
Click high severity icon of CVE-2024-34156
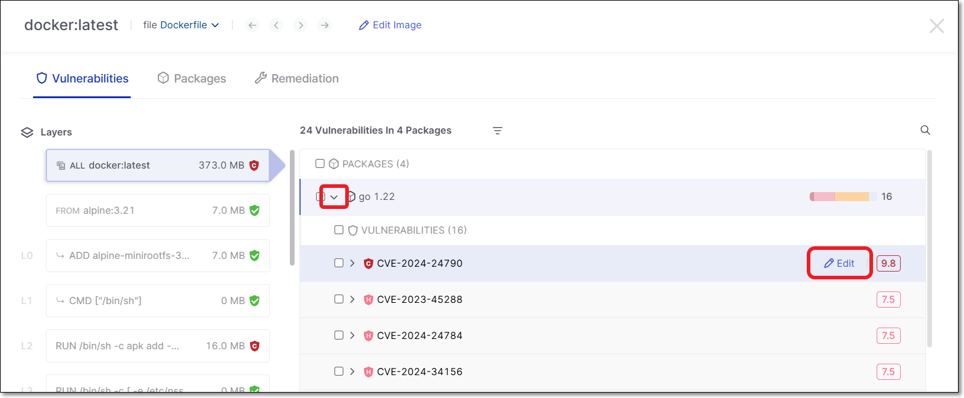click(368, 372)
